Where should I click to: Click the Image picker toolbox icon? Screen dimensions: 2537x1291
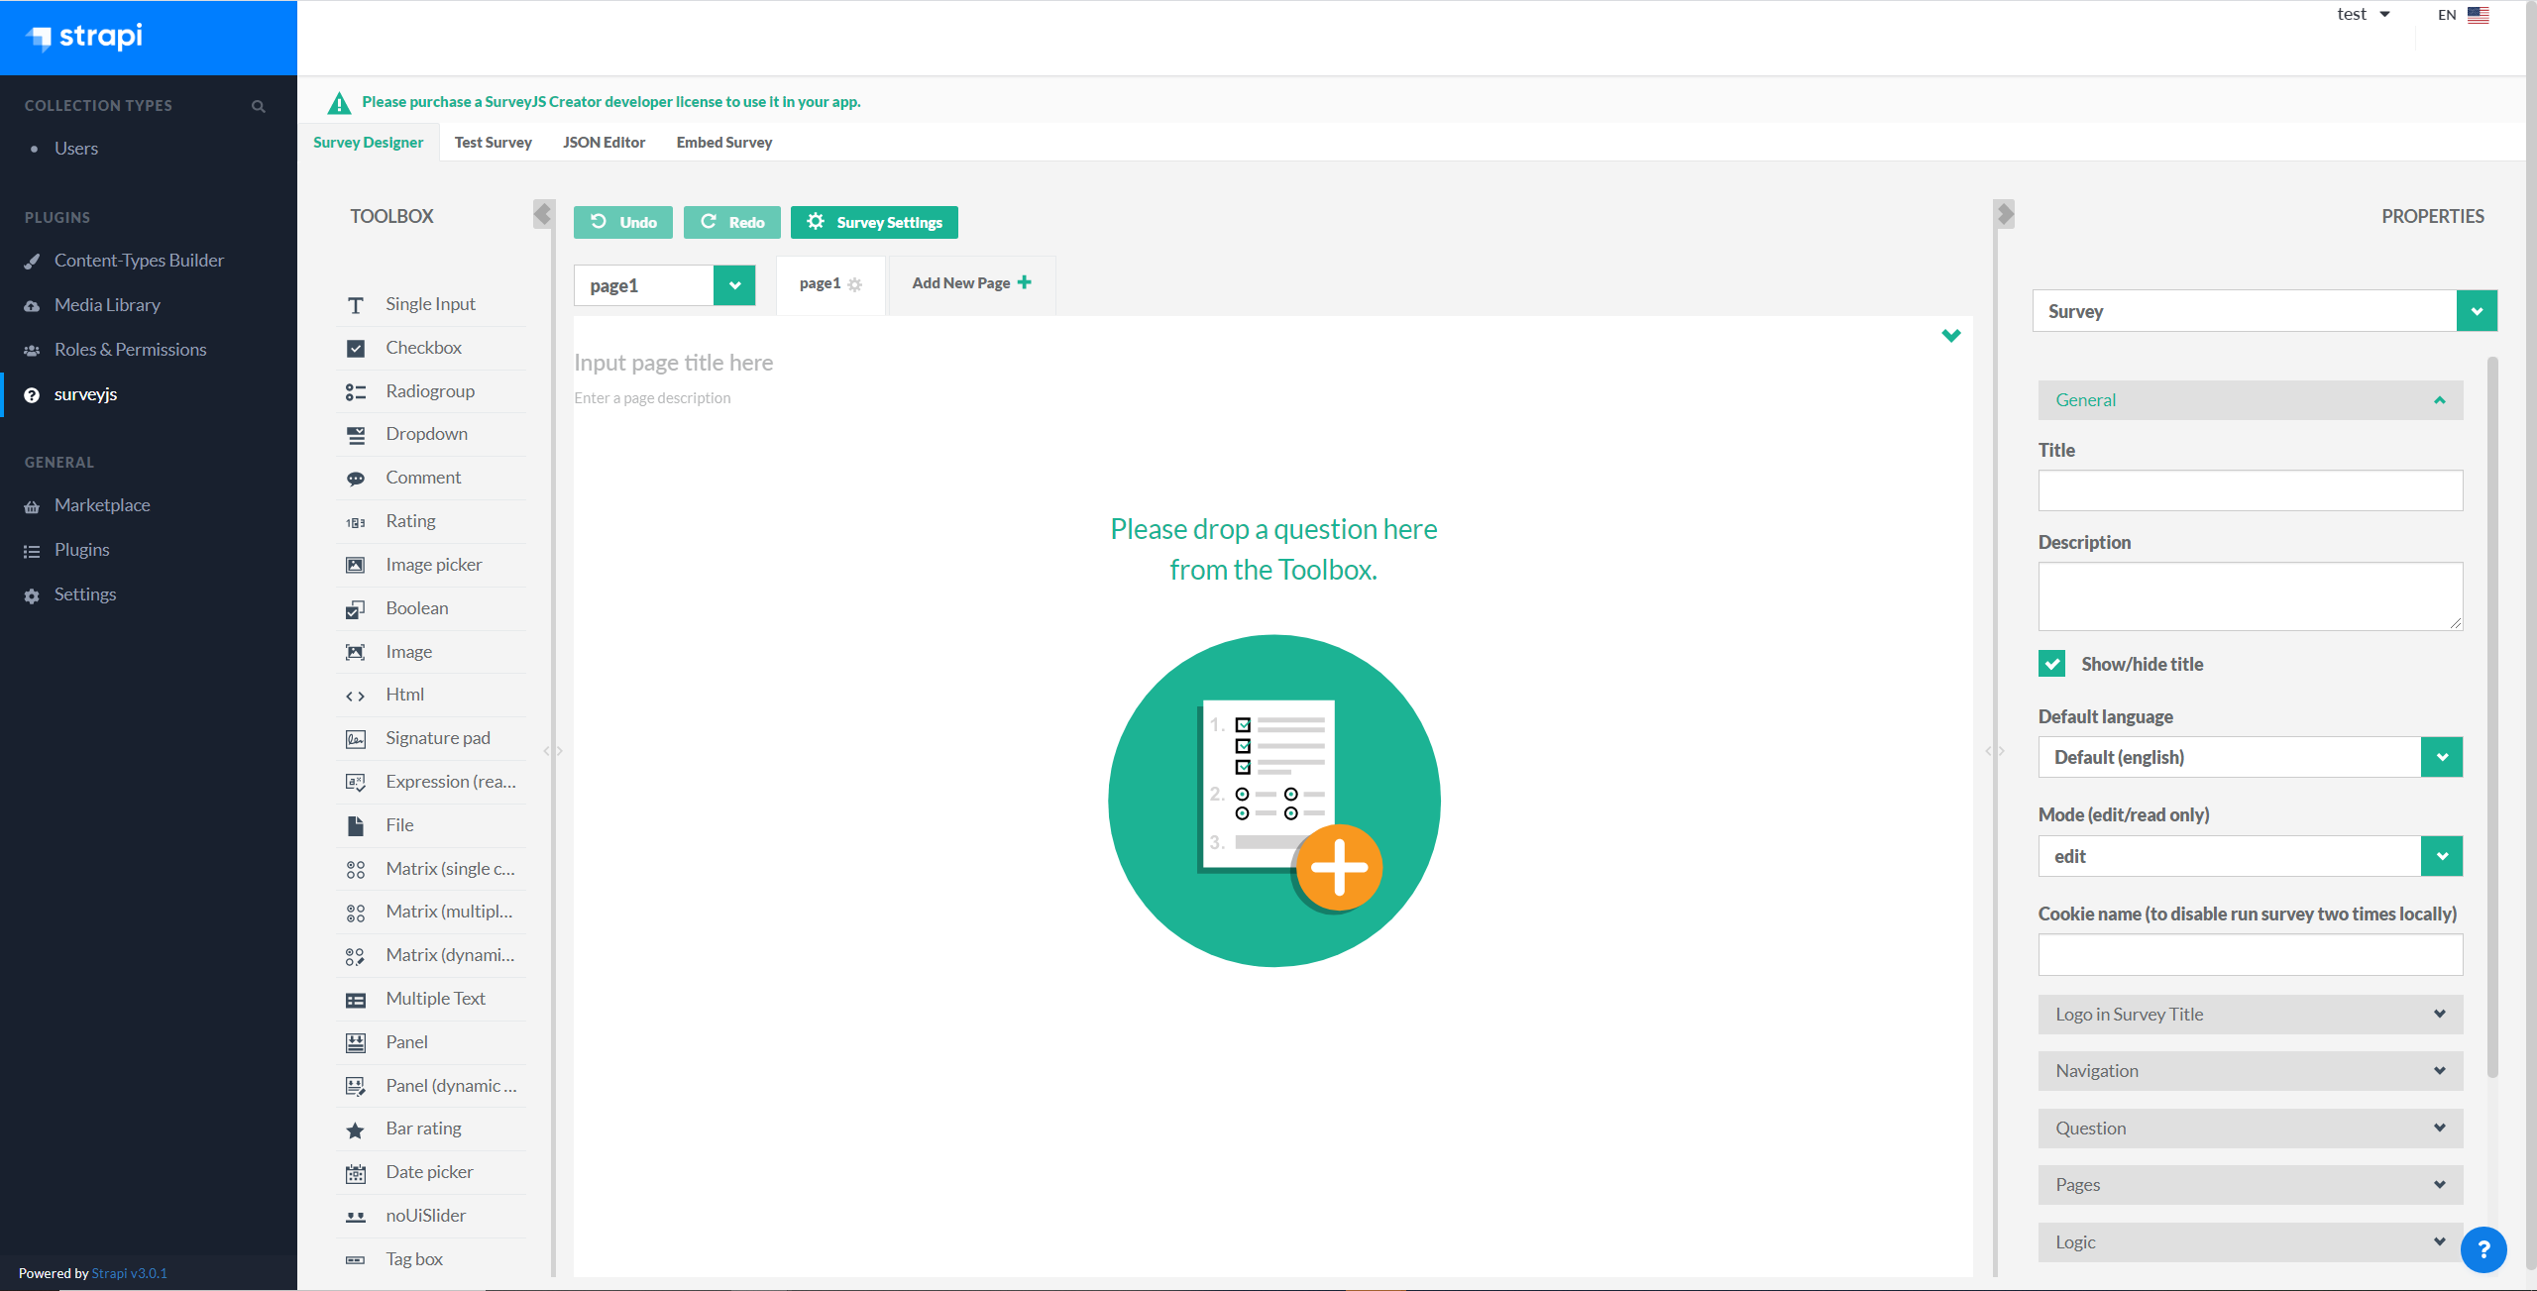[355, 565]
